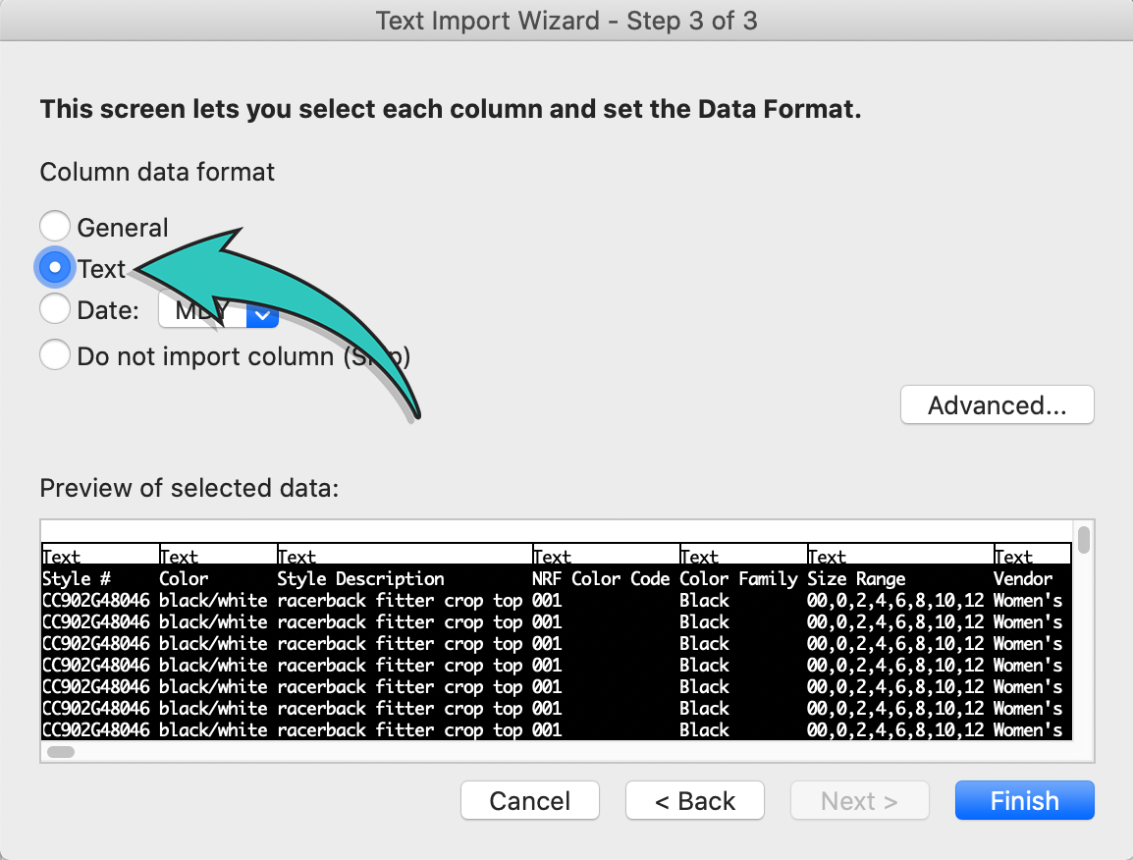The image size is (1133, 860).
Task: Enable Do not import column (Skip) option
Action: (x=55, y=354)
